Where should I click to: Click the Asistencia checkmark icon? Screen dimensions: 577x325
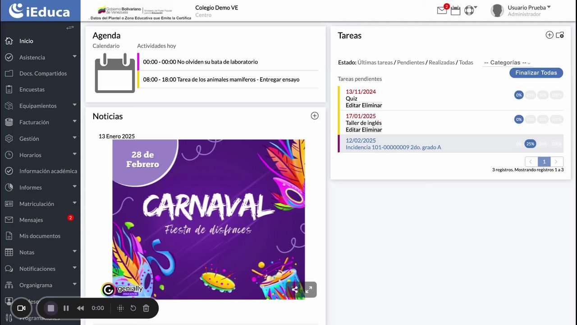[x=9, y=57]
